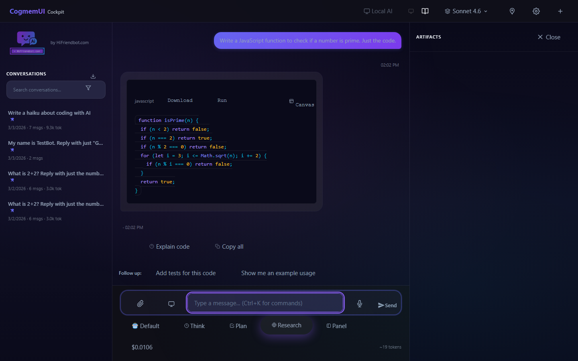Image resolution: width=578 pixels, height=361 pixels.
Task: Choose follow-up Add tests for this code
Action: click(x=185, y=273)
